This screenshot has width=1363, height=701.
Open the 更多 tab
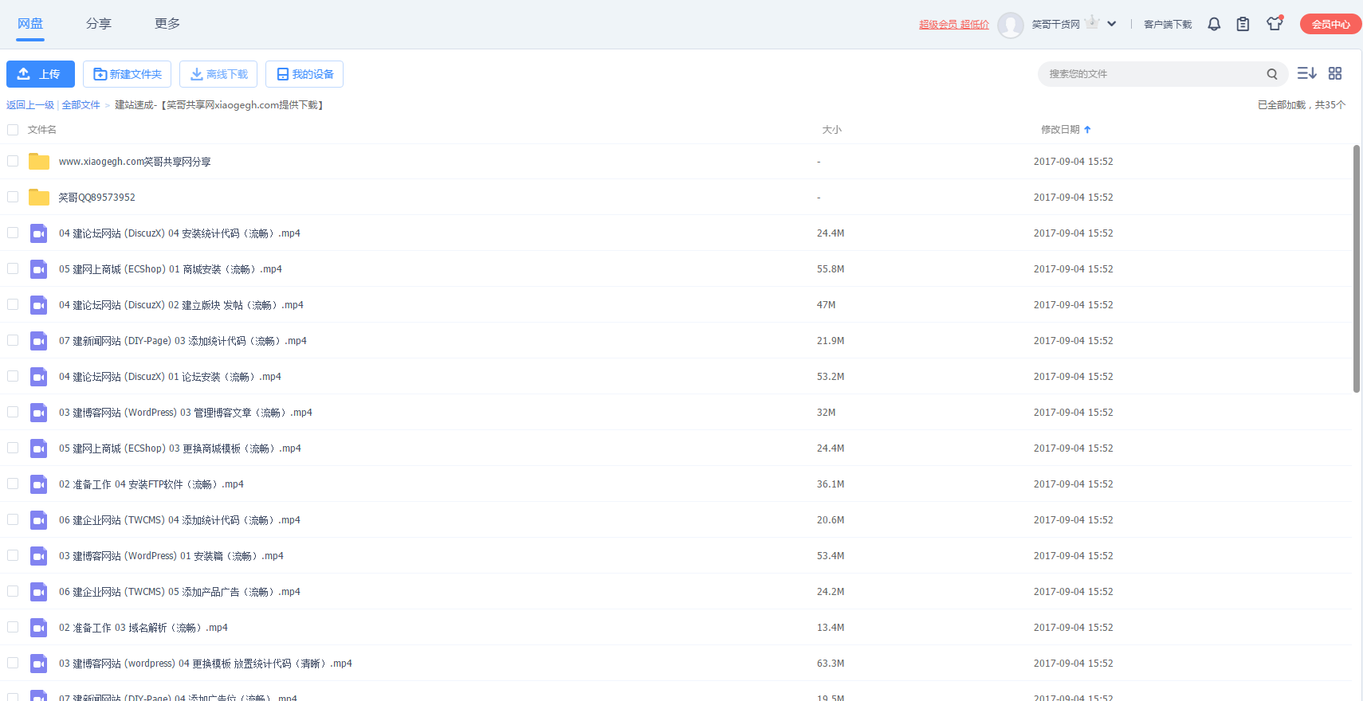click(167, 24)
